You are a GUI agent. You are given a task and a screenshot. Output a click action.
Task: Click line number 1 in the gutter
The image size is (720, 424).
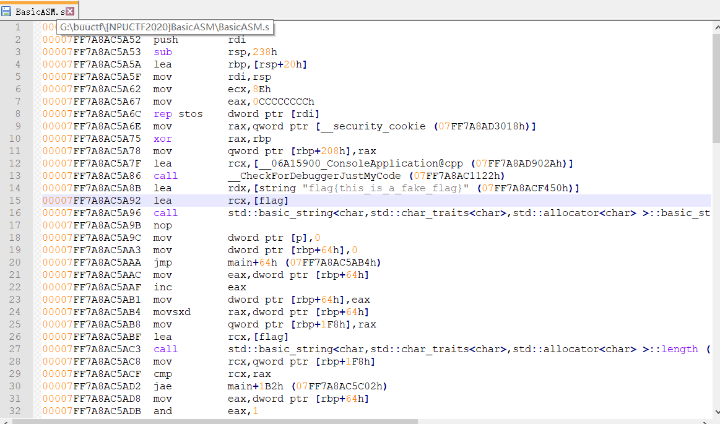click(18, 27)
